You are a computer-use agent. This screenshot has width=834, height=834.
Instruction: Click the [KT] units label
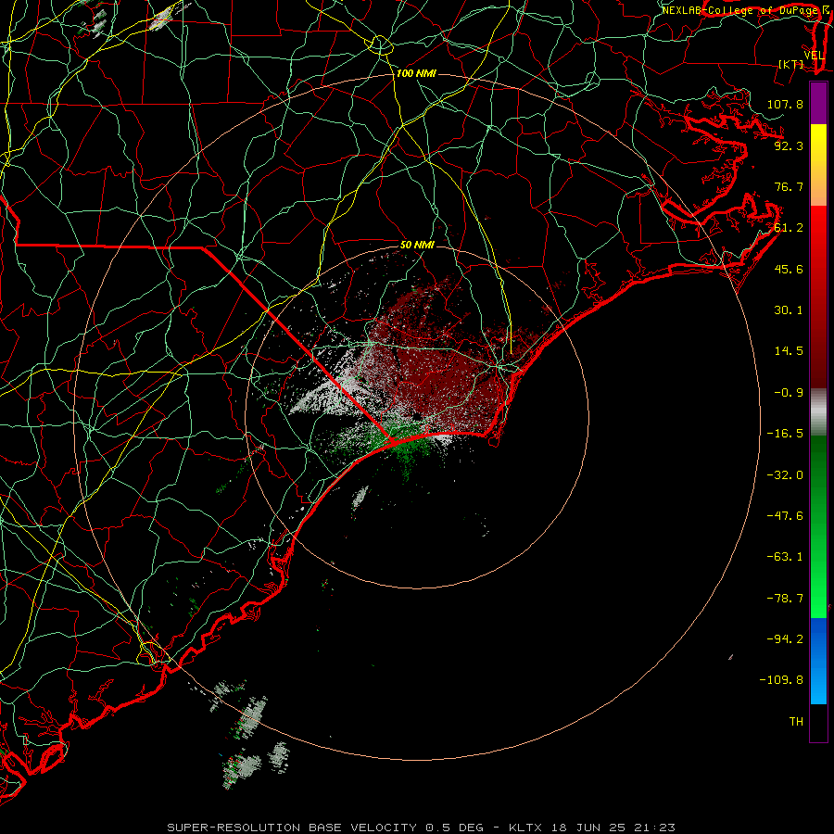click(x=791, y=64)
